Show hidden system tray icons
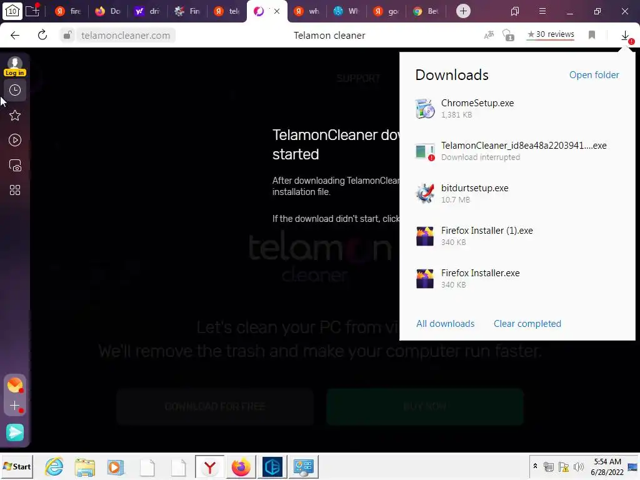This screenshot has width=640, height=480. point(535,466)
